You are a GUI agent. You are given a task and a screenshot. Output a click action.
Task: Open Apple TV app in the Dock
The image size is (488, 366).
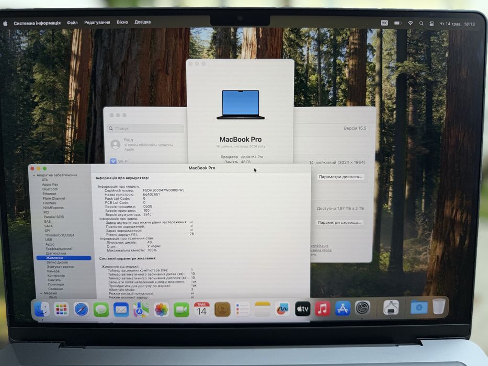click(302, 308)
